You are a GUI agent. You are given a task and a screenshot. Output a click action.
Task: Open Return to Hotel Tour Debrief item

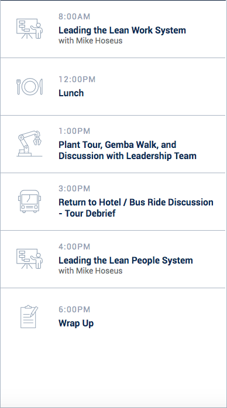click(136, 208)
